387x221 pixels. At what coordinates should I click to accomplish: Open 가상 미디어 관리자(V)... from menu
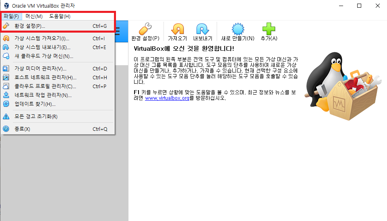click(x=58, y=68)
